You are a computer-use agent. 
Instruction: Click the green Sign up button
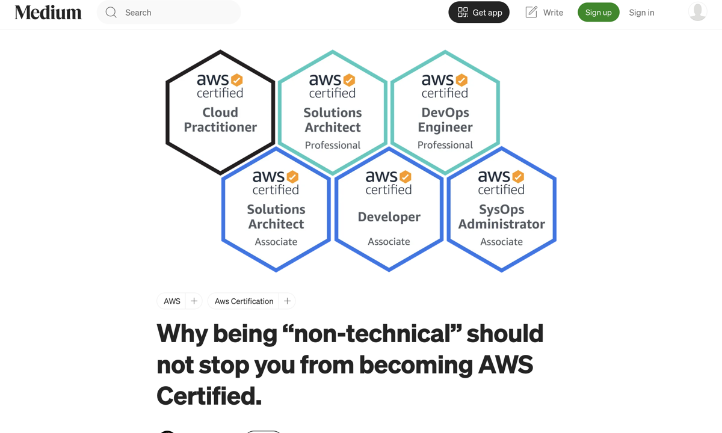click(x=599, y=12)
